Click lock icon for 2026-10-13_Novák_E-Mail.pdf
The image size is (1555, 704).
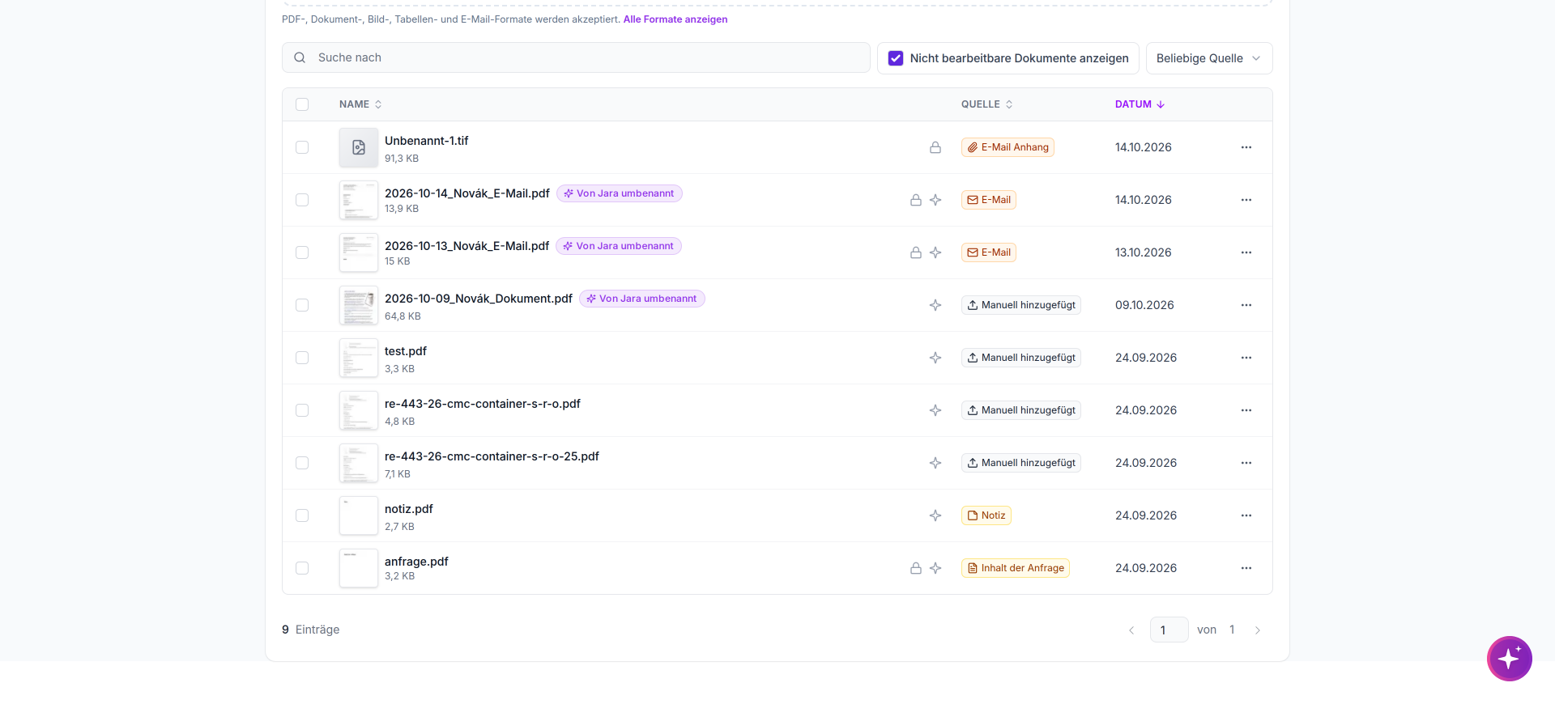(916, 252)
